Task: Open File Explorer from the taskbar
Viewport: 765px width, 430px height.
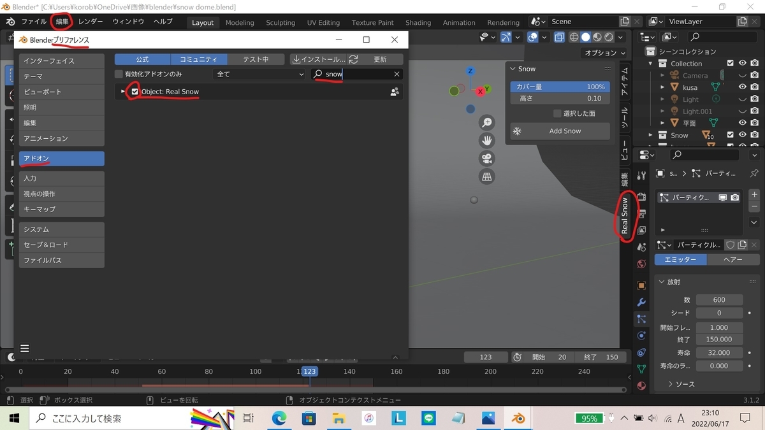Action: coord(339,418)
